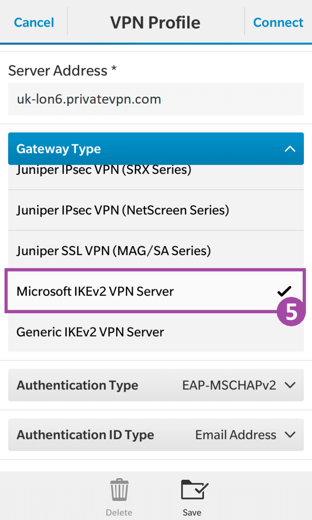The width and height of the screenshot is (312, 520).
Task: Click the Server Address text field
Action: 156,99
